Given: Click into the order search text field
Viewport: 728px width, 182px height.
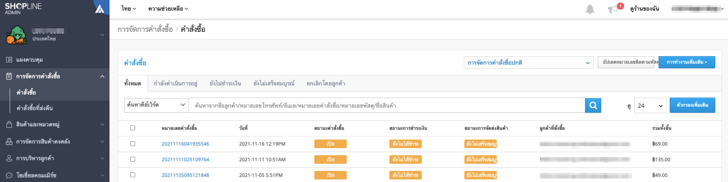Looking at the screenshot, I should pyautogui.click(x=387, y=105).
